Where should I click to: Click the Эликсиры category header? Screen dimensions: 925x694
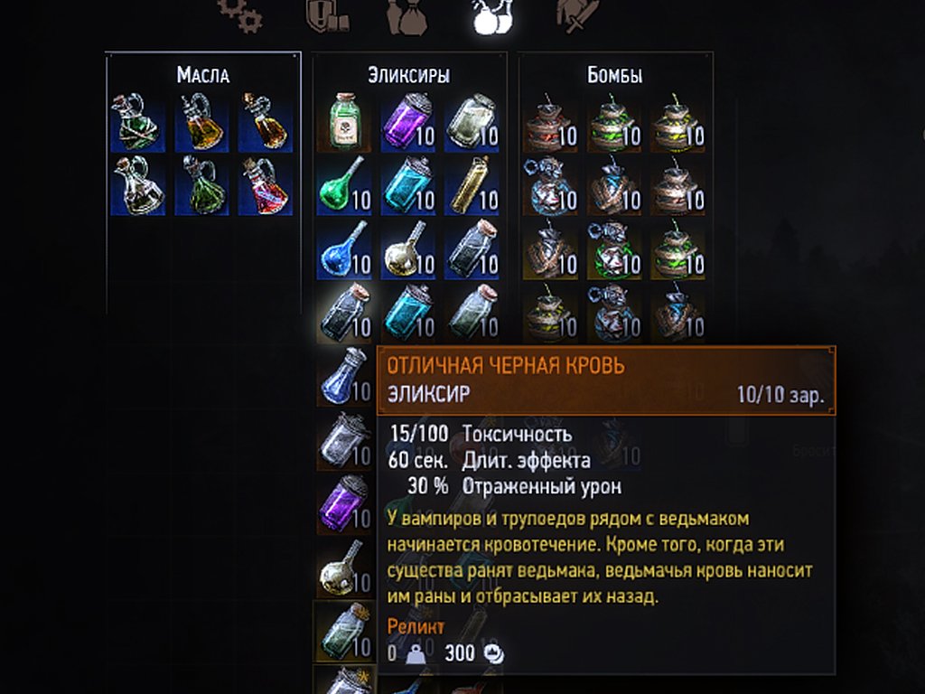(409, 75)
